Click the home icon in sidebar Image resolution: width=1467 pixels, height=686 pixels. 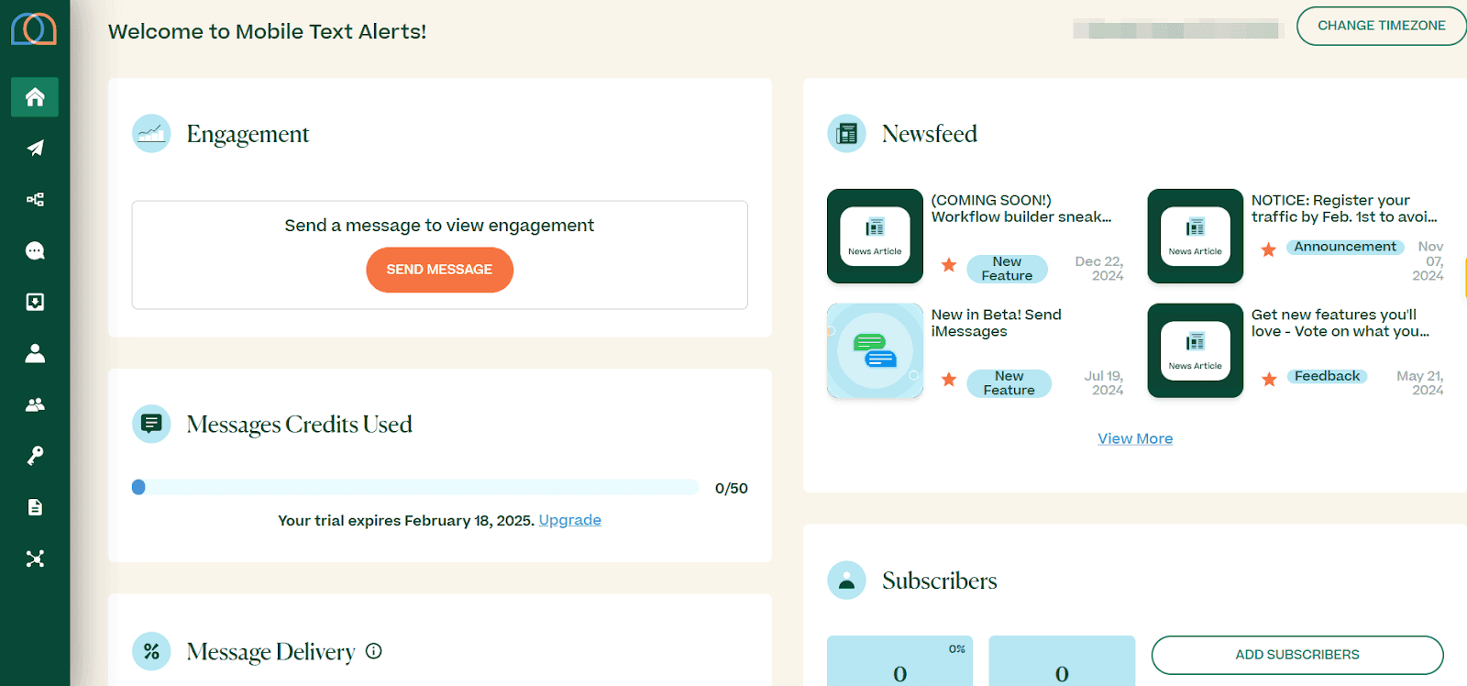[x=35, y=97]
